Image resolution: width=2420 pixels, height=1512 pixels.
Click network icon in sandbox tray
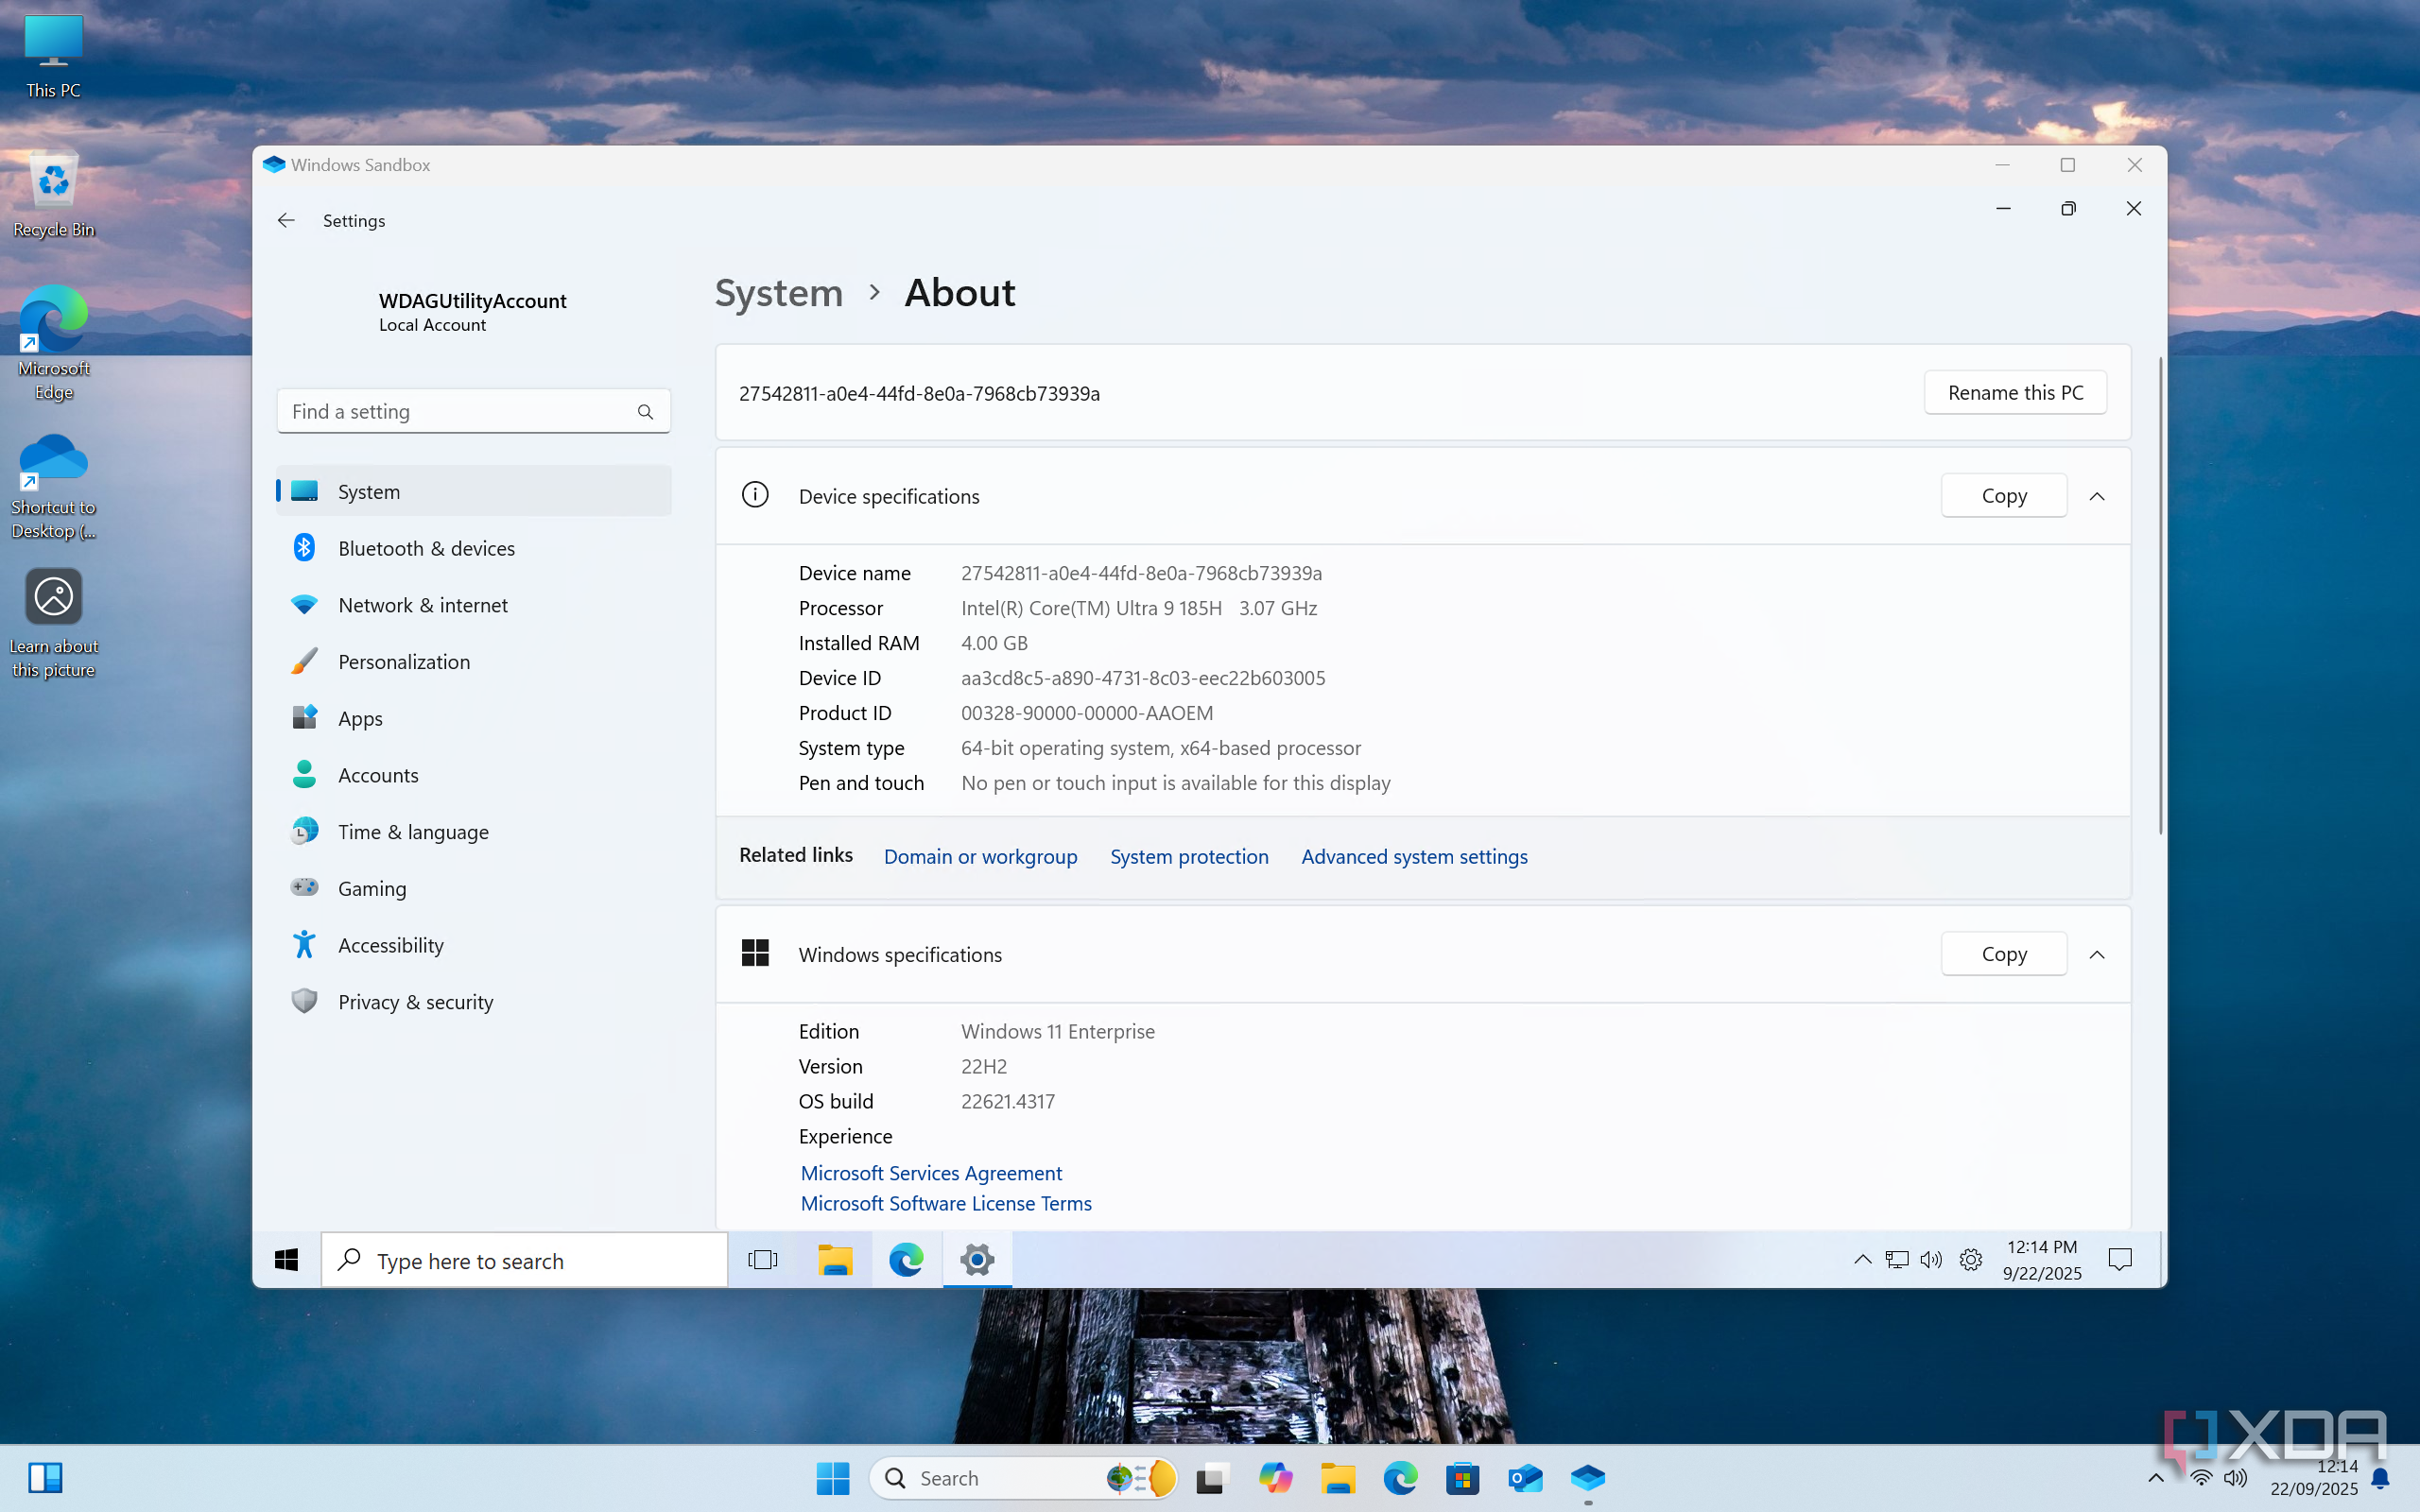click(1897, 1260)
